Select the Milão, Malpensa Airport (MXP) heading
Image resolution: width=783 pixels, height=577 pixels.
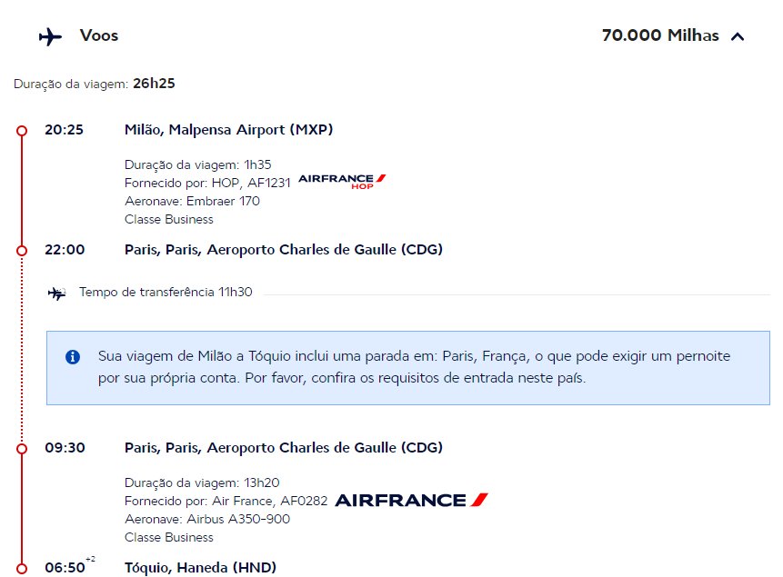(228, 130)
